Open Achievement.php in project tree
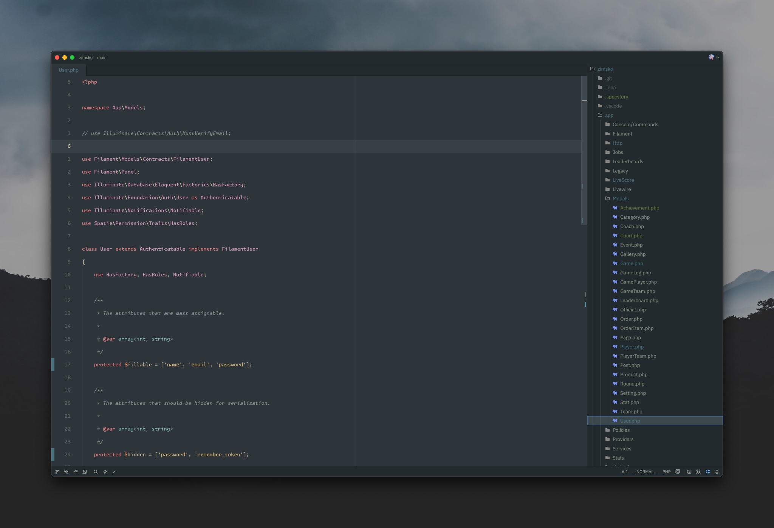774x528 pixels. 655,208
